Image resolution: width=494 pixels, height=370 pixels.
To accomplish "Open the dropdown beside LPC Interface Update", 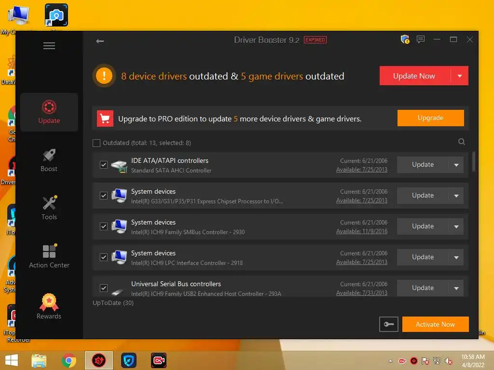I will pyautogui.click(x=456, y=257).
